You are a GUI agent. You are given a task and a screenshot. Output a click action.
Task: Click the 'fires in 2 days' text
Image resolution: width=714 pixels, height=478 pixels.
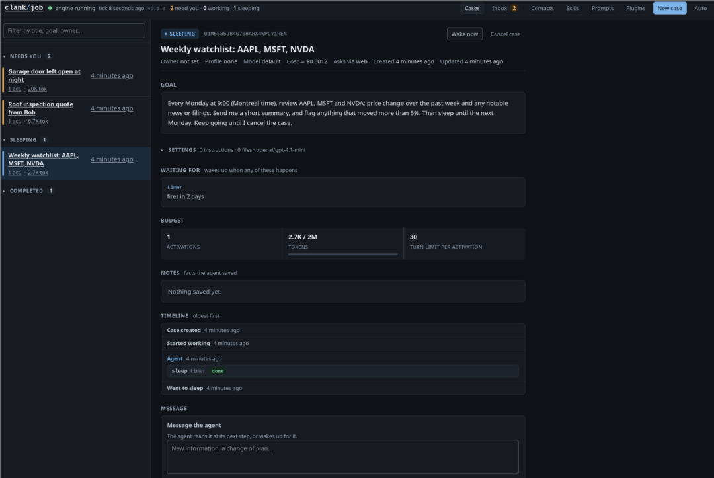tap(185, 196)
